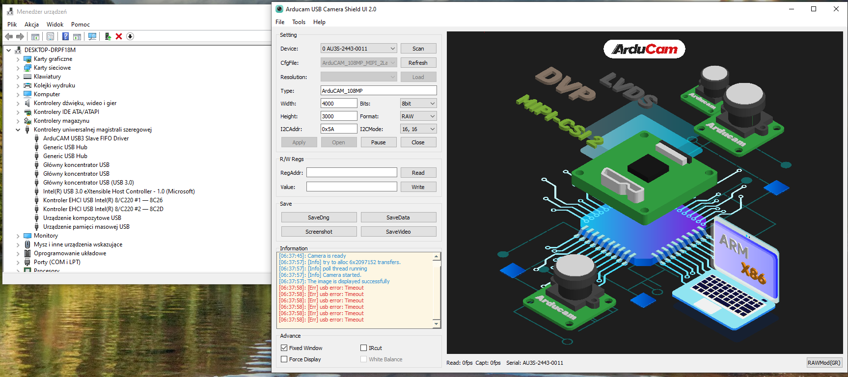Toggle the action pane icon in Device Manager
This screenshot has width=848, height=377.
point(77,36)
